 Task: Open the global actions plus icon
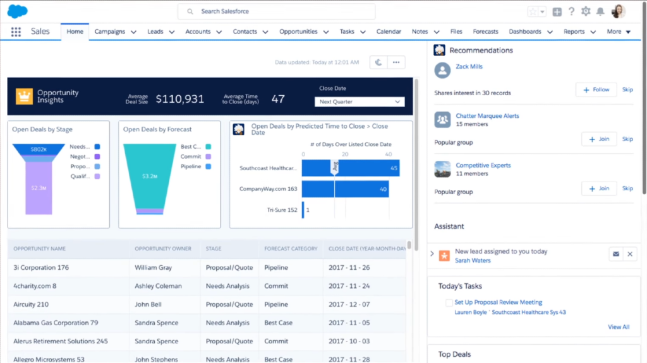tap(557, 11)
